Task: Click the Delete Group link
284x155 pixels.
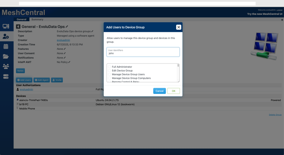Action: tap(275, 115)
